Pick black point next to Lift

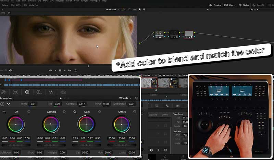pyautogui.click(x=4, y=112)
